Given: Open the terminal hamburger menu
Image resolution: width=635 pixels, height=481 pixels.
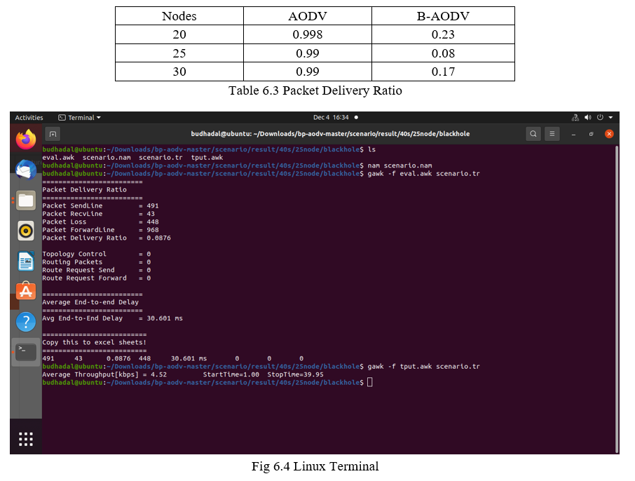Looking at the screenshot, I should tap(552, 134).
